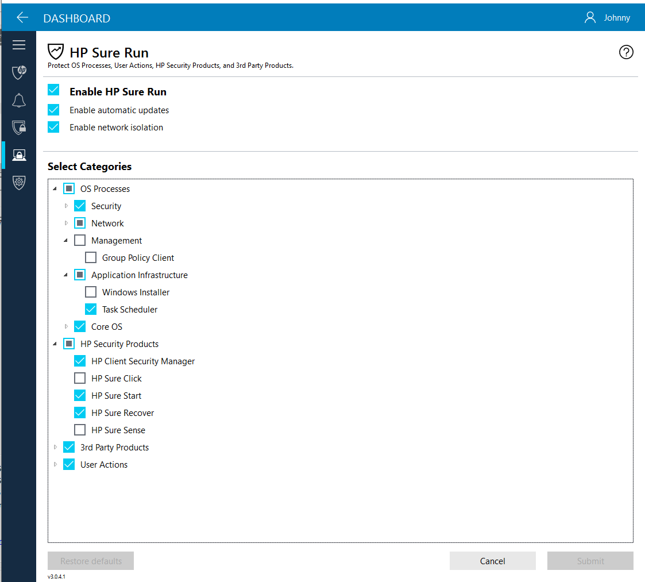
Task: Open the HP shield security home icon
Action: (19, 72)
